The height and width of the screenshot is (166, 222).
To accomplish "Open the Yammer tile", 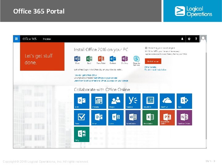I will [133, 101].
